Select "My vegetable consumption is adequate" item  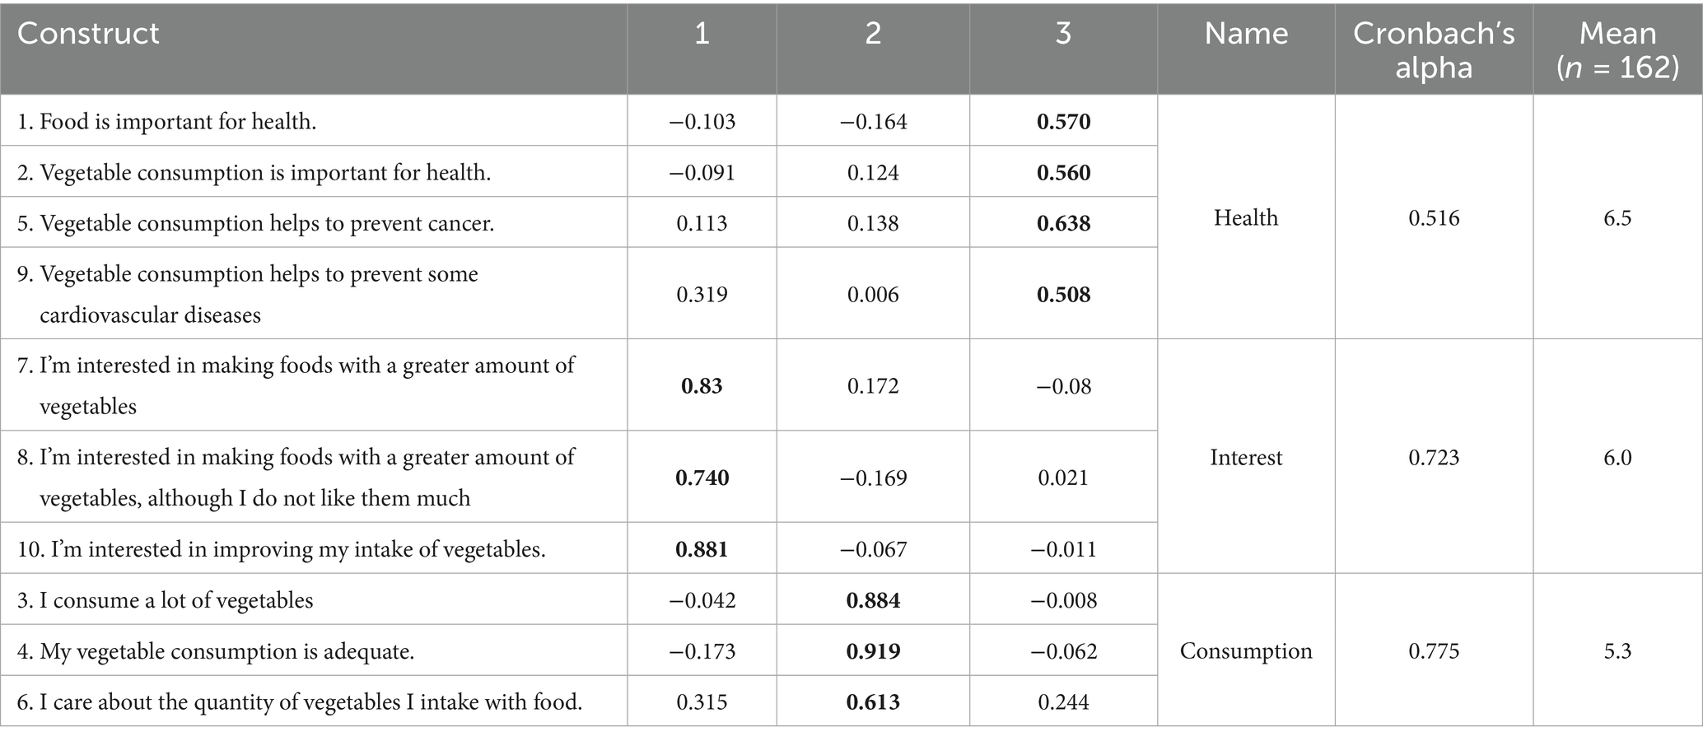(216, 651)
